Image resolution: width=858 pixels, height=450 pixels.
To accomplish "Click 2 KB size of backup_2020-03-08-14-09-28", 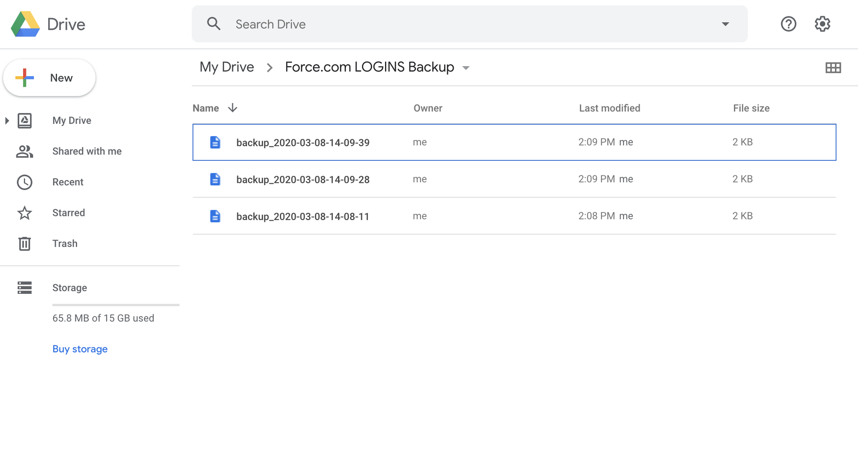I will tap(742, 179).
